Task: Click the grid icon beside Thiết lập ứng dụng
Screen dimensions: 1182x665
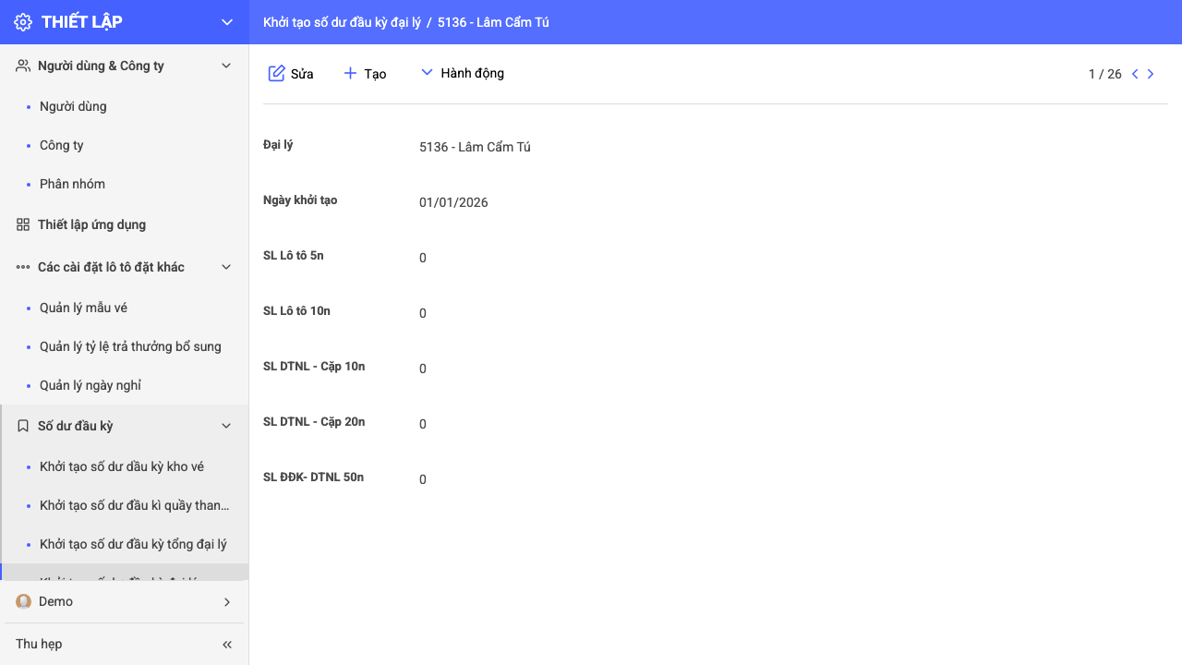Action: coord(23,224)
